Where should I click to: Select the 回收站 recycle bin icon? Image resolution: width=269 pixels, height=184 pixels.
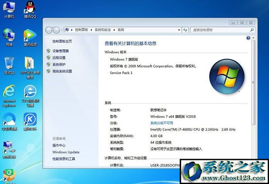point(9,65)
